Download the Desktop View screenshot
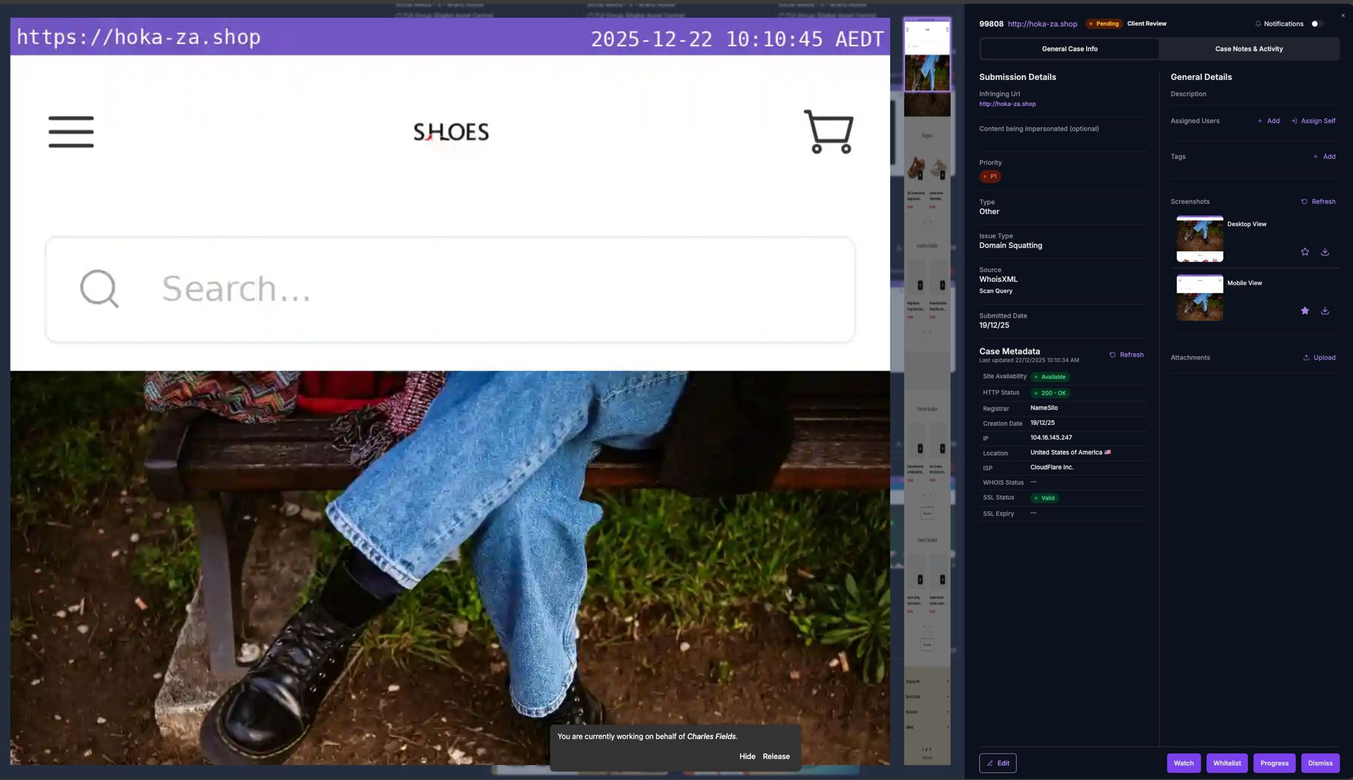Screen dimensions: 1353x780 [1325, 252]
